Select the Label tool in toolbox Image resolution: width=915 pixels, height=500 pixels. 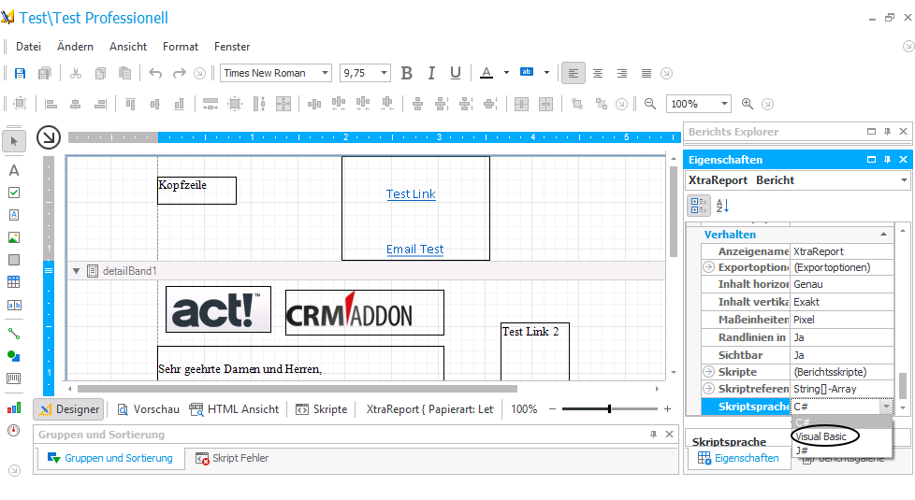click(x=14, y=170)
